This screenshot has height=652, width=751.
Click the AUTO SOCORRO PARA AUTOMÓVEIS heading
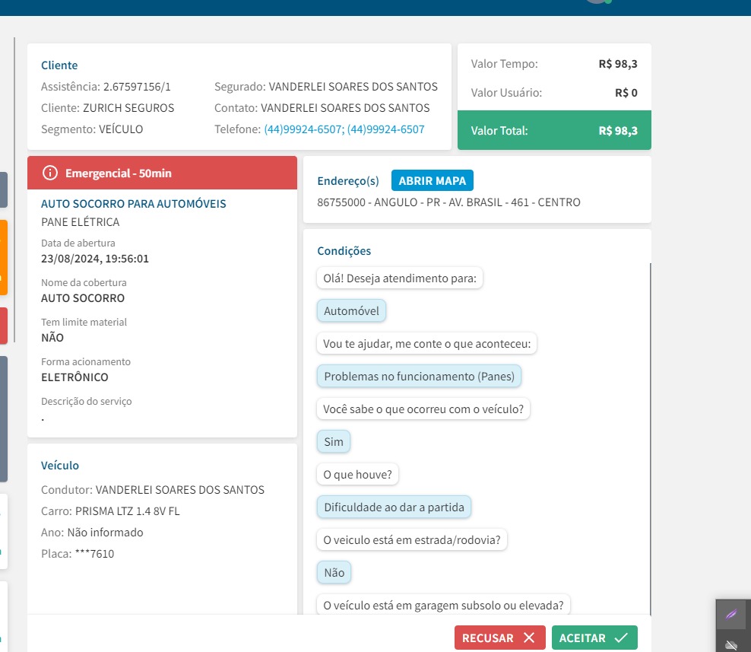click(x=133, y=204)
